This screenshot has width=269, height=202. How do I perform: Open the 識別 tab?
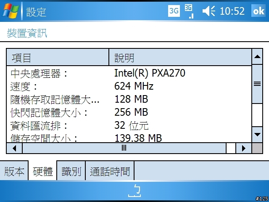[x=71, y=171]
